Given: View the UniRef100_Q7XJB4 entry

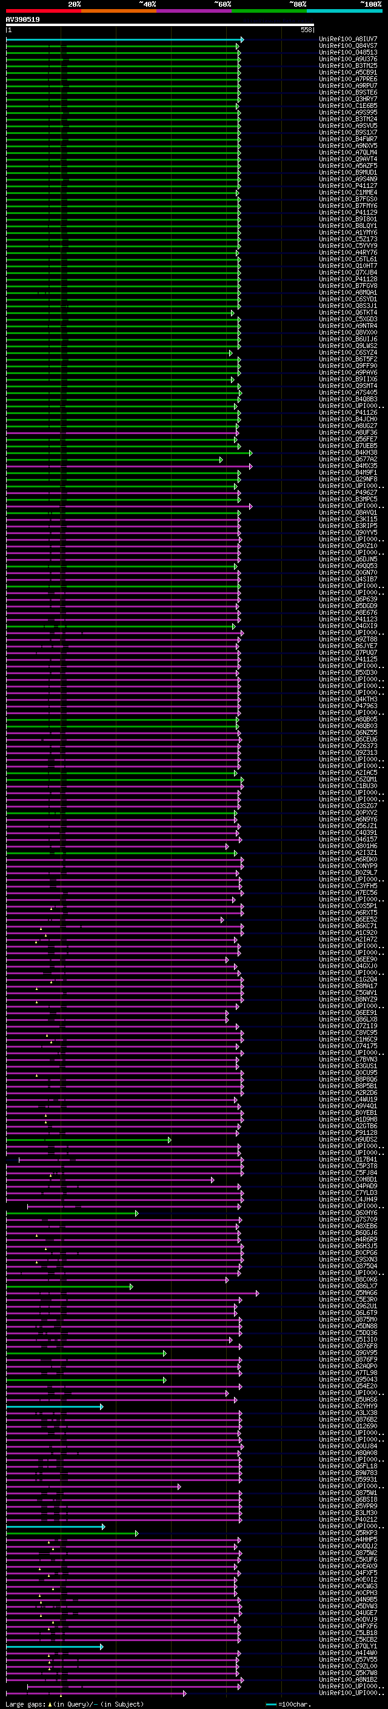Looking at the screenshot, I should (x=348, y=273).
